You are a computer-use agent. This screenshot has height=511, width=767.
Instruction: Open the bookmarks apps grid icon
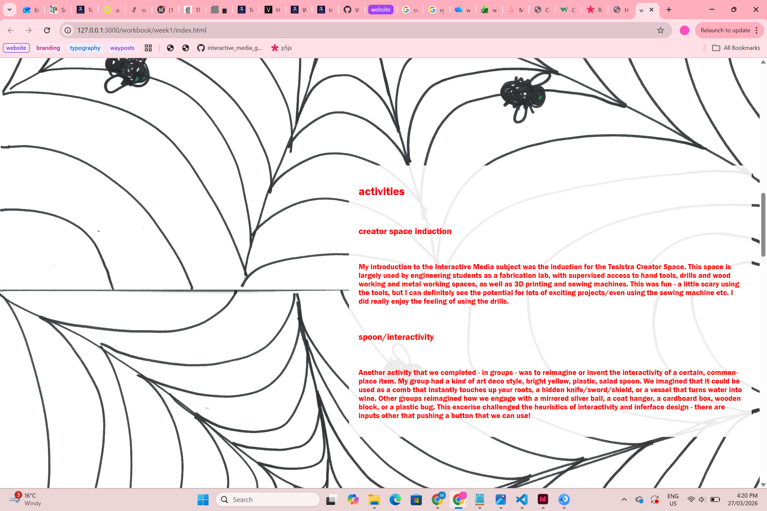pyautogui.click(x=148, y=48)
